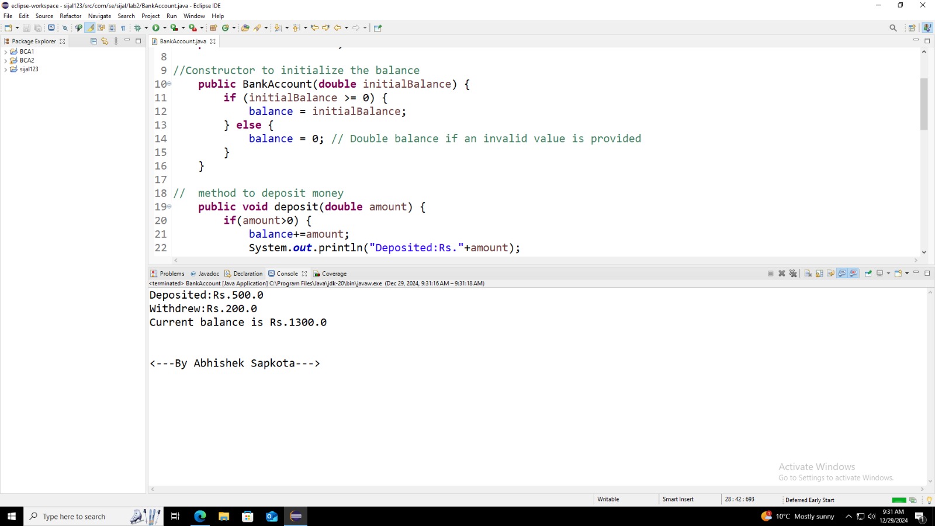The width and height of the screenshot is (935, 526).
Task: Open the Debug button dropdown arrow
Action: [x=146, y=27]
